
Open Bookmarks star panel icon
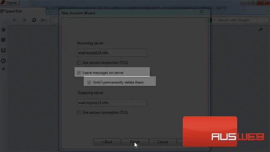[3, 29]
